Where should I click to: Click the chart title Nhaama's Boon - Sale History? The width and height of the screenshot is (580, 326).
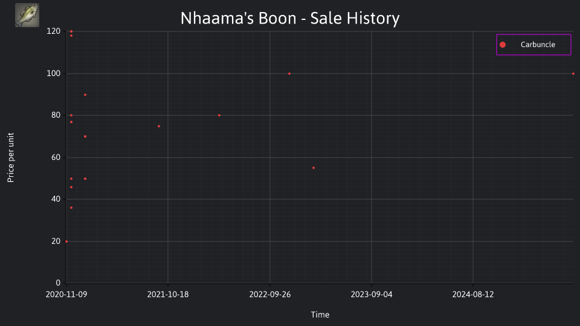tap(290, 18)
